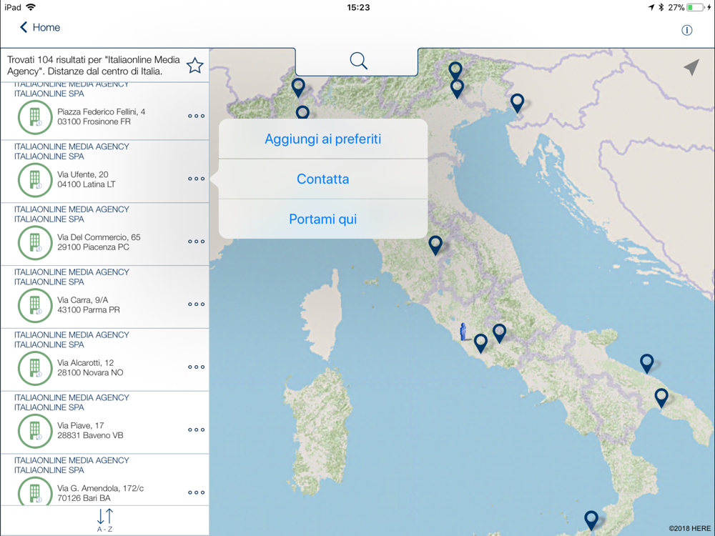Image resolution: width=715 pixels, height=536 pixels.
Task: Tap the map pin partly hidden above the popup menu
Action: click(x=302, y=112)
